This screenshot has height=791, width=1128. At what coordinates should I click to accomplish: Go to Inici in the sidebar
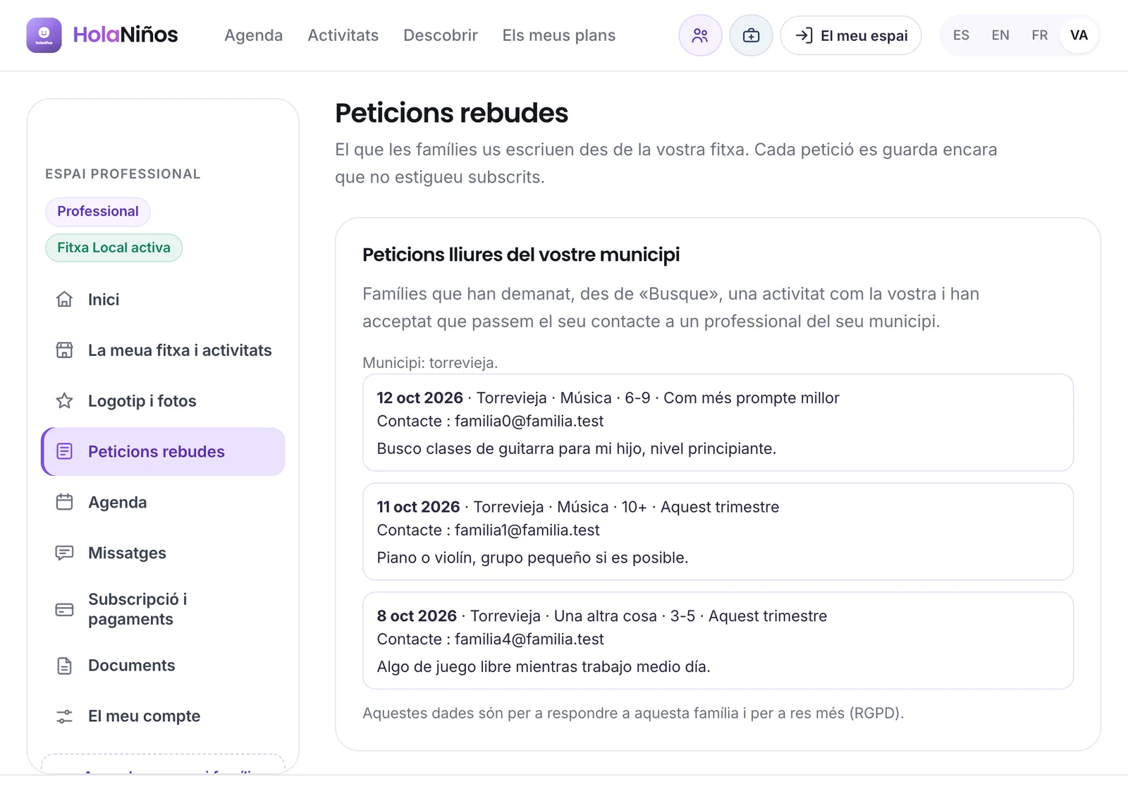coord(164,300)
